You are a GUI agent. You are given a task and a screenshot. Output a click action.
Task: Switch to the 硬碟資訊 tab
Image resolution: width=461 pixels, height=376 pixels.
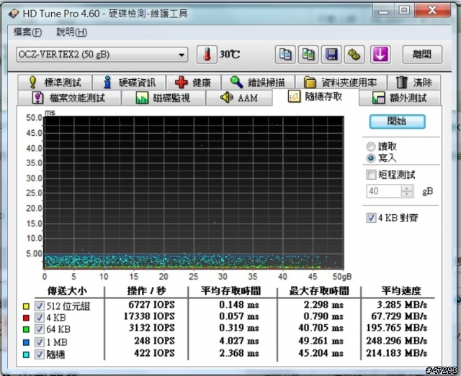(130, 83)
